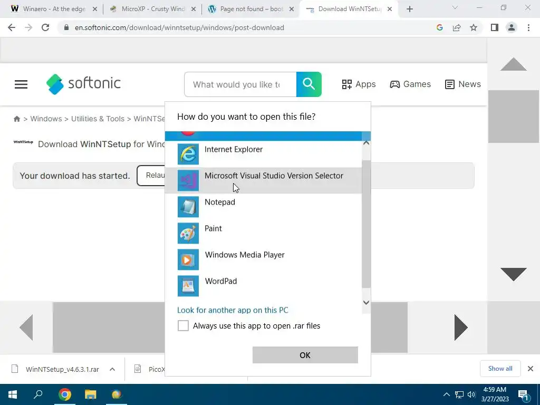This screenshot has width=540, height=405.
Task: Pick Notepad to open the file
Action: point(264,207)
